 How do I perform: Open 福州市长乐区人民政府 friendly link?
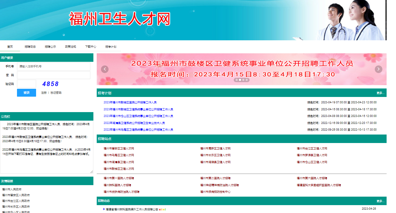(x=16, y=206)
